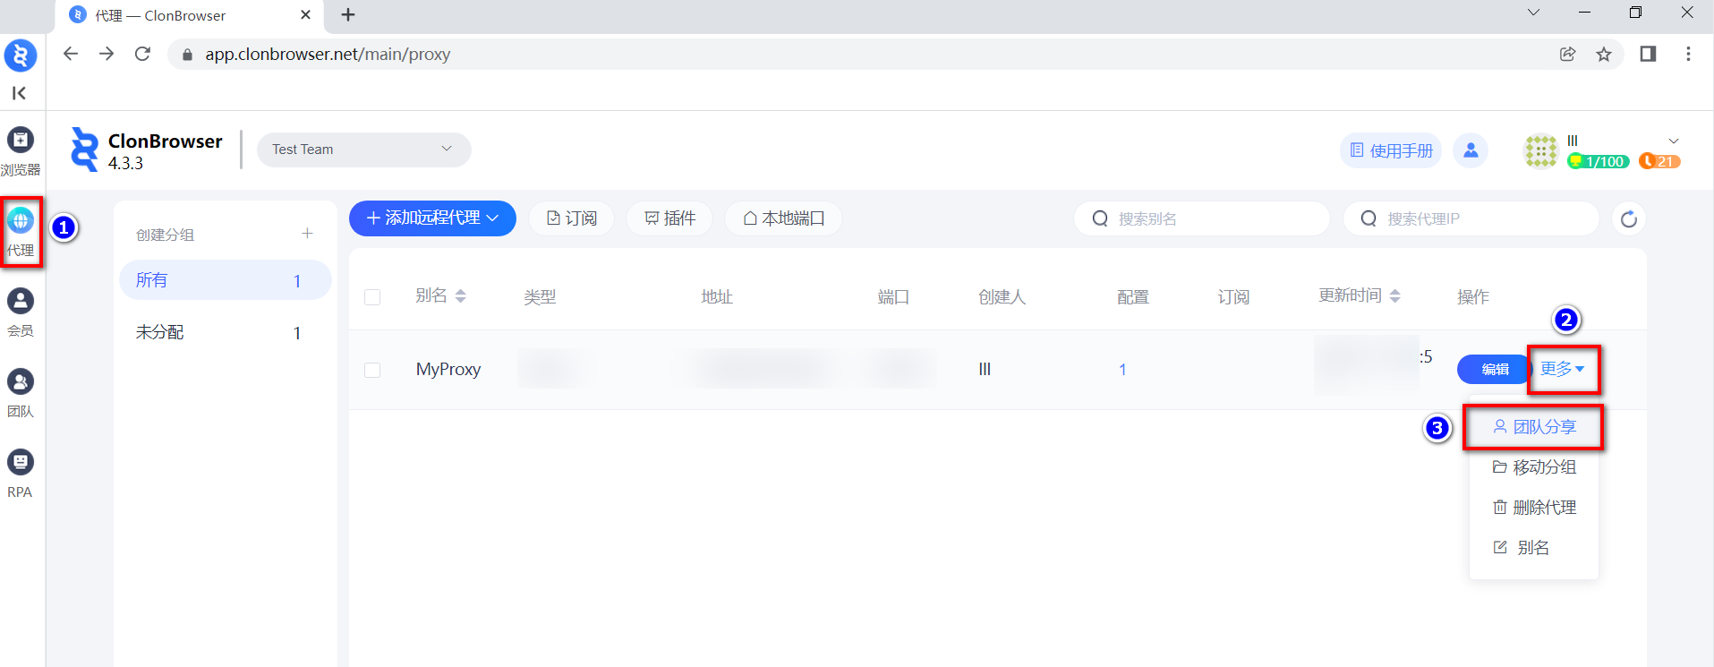The image size is (1714, 667).
Task: Toggle the select-all checkbox in table header
Action: click(x=372, y=297)
